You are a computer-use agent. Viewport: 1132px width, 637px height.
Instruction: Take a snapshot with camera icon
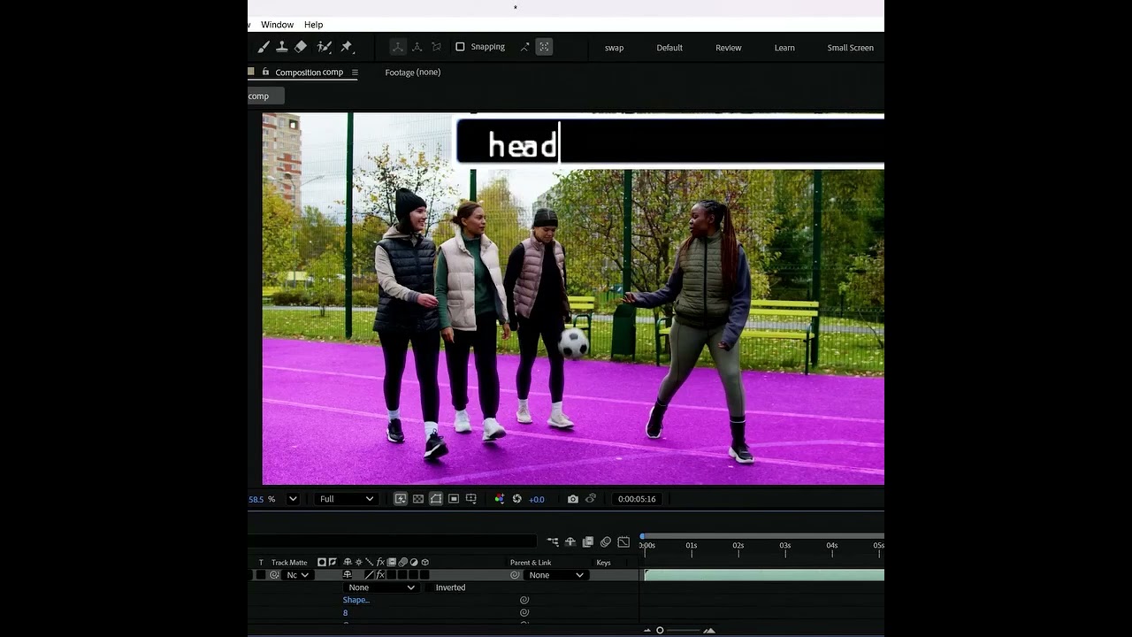pyautogui.click(x=573, y=499)
